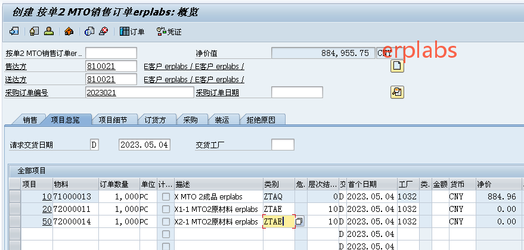Tick the checkbox in the first empty row
The image size is (524, 250).
(166, 235)
